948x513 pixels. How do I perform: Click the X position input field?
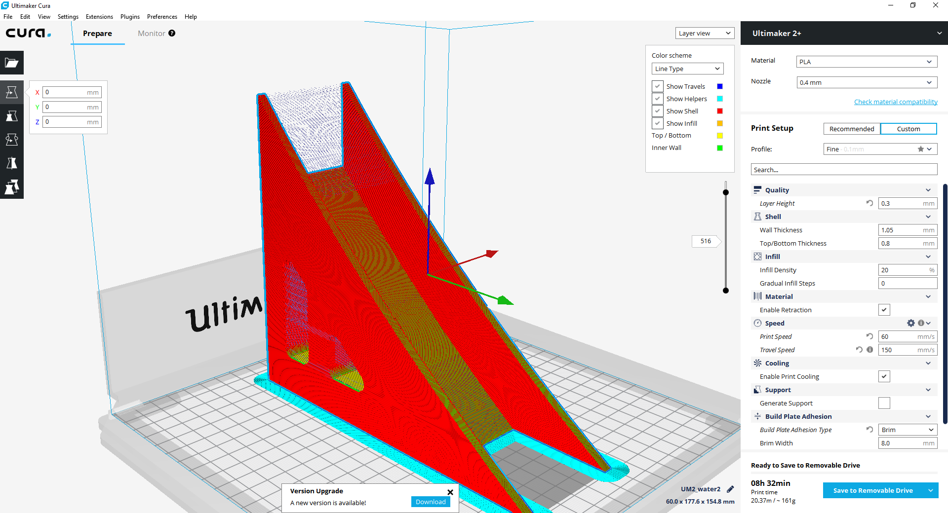pyautogui.click(x=72, y=92)
